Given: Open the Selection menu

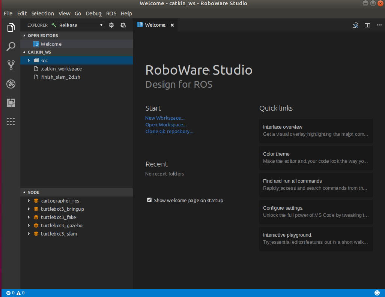Looking at the screenshot, I should (x=42, y=13).
